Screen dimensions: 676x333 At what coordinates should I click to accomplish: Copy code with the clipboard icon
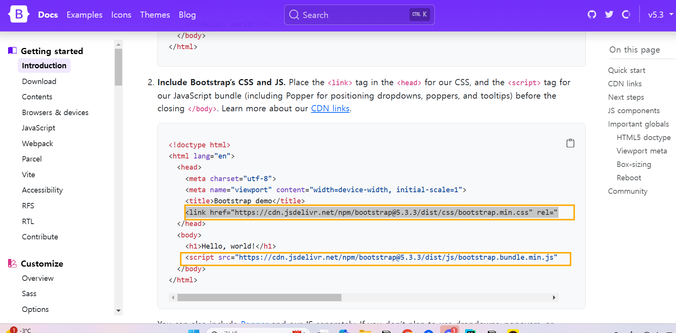[570, 143]
